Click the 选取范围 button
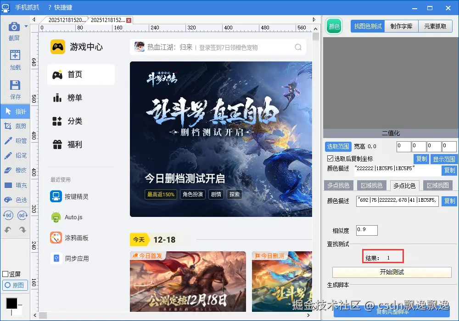 [338, 146]
